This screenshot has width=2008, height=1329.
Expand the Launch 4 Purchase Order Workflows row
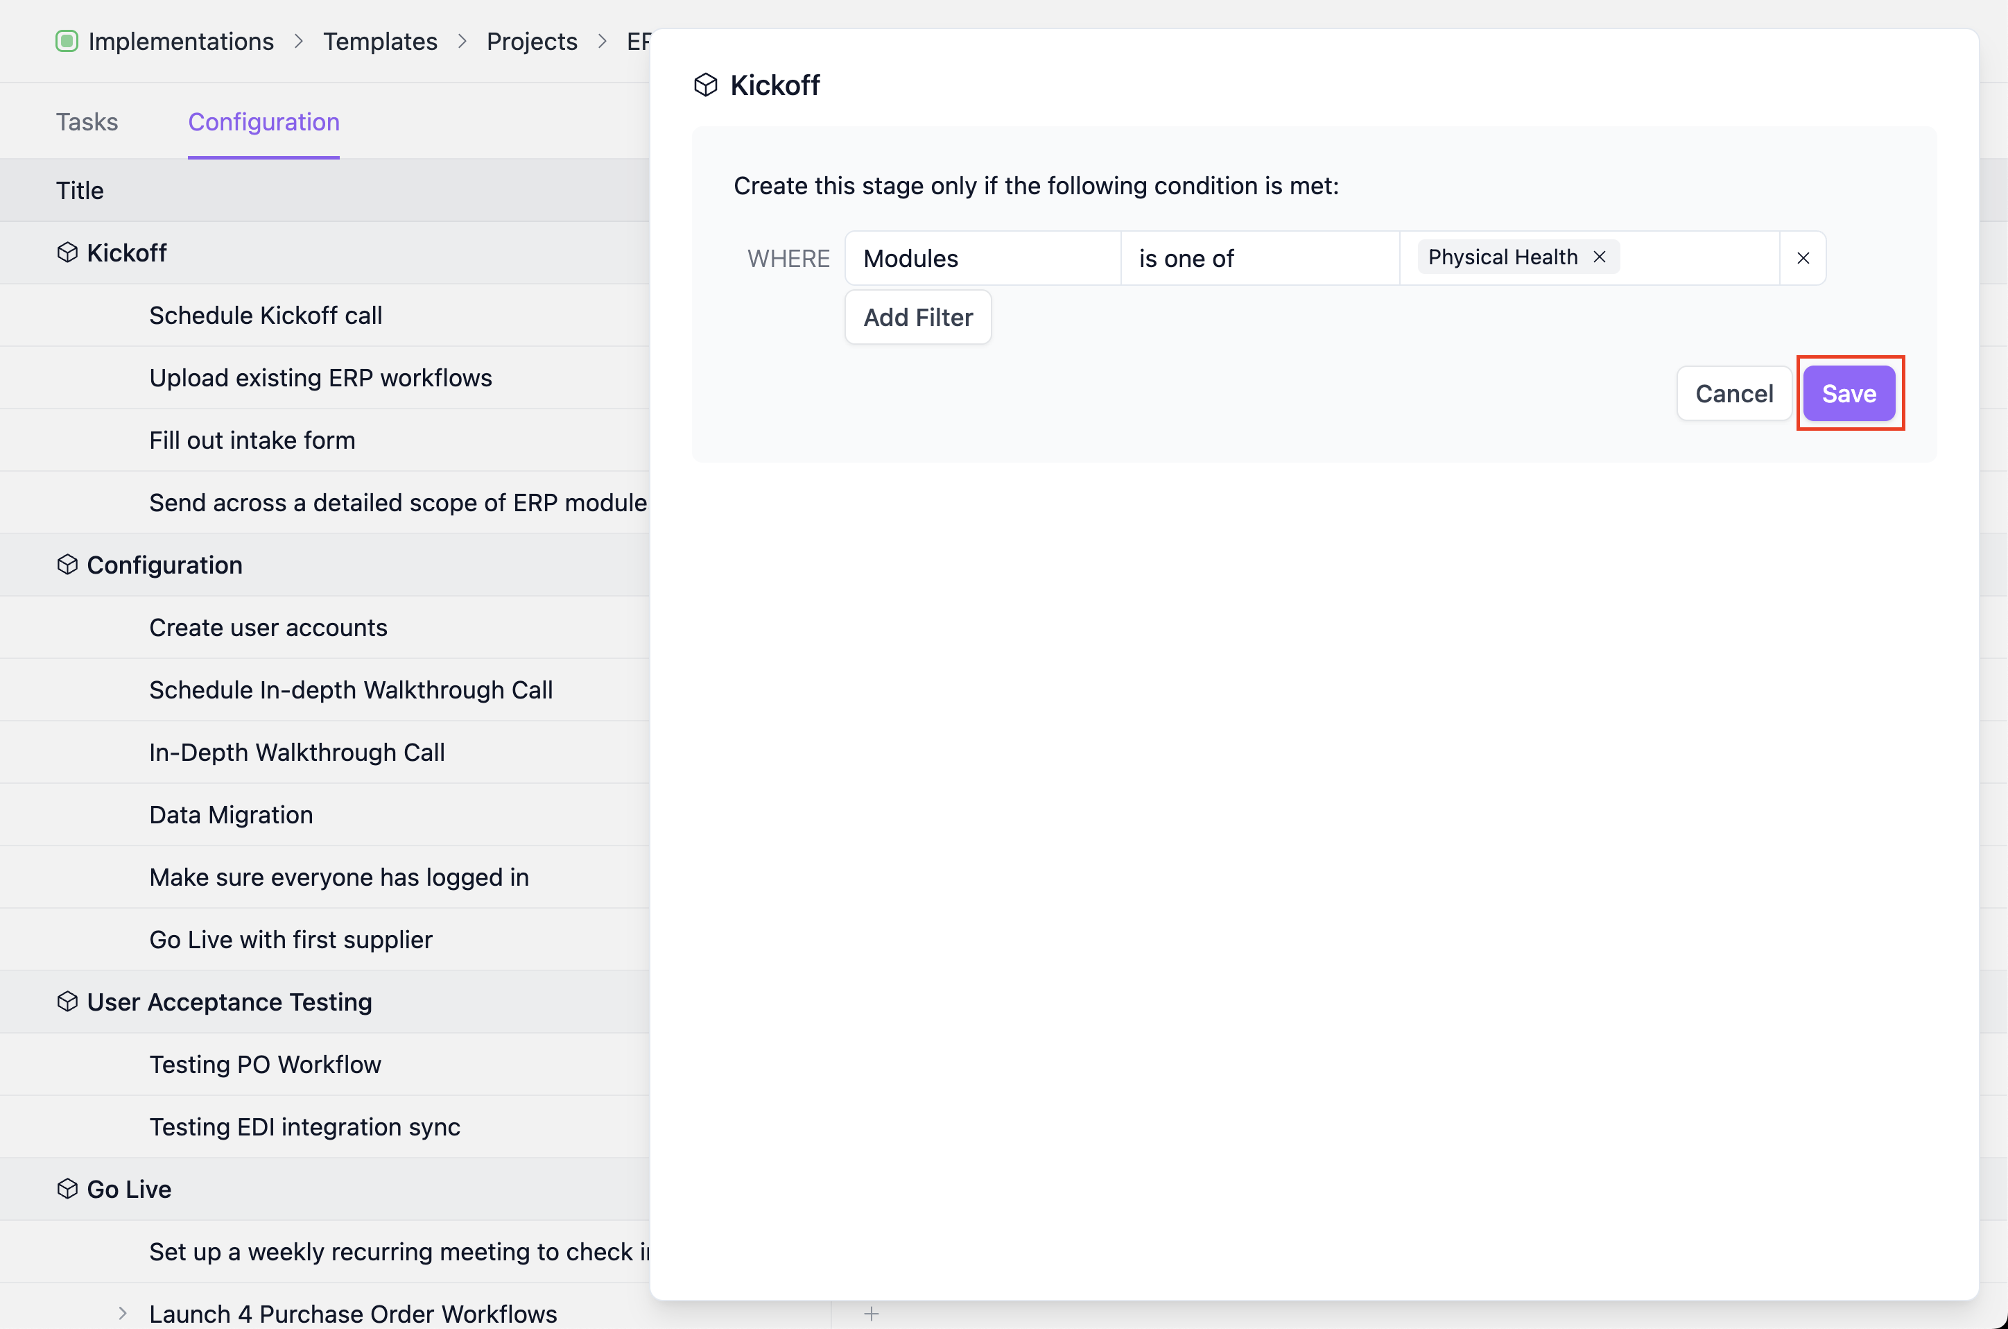123,1314
